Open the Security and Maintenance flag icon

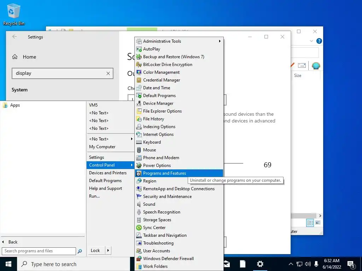[139, 197]
